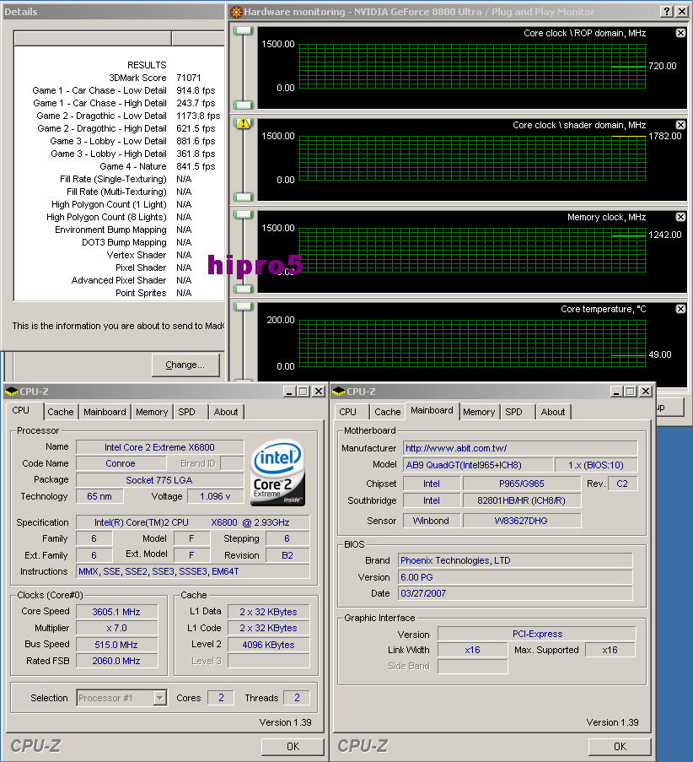Select the Mainboard tab in left CPU-Z
The height and width of the screenshot is (762, 693).
(x=105, y=412)
